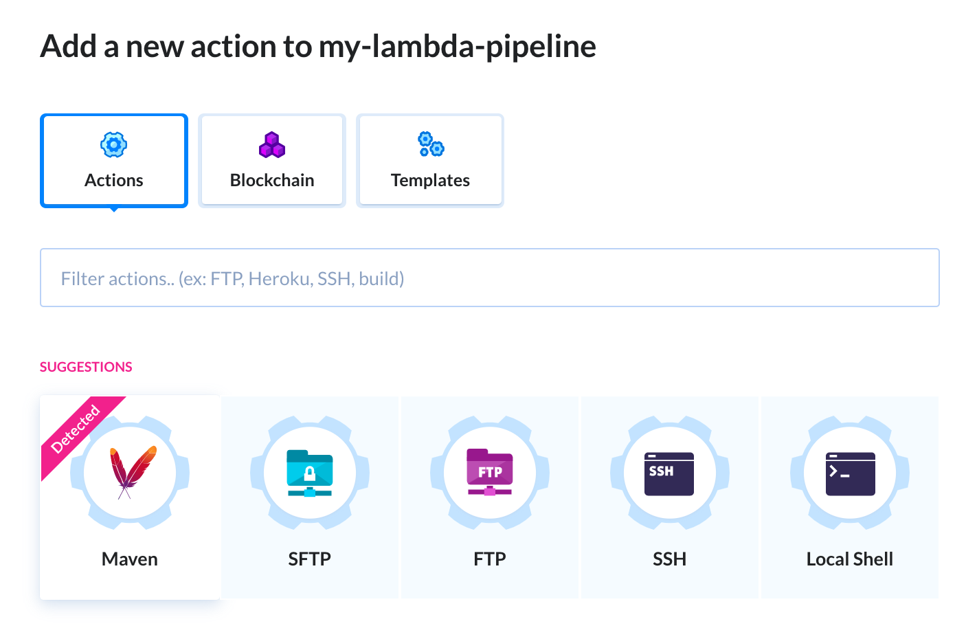Choose the purple FTP folder icon
Screen dimensions: 977x639
(489, 472)
